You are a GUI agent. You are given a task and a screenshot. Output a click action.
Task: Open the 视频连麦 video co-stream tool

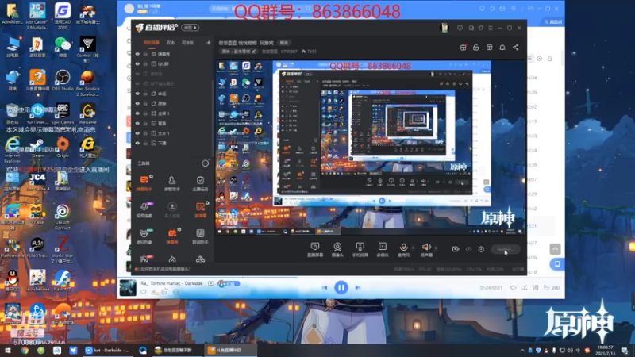click(144, 209)
